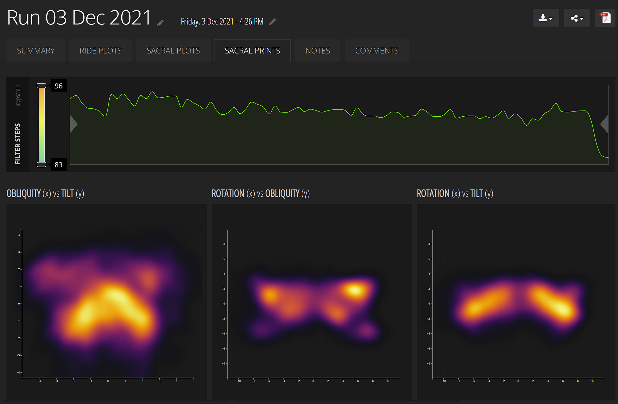The width and height of the screenshot is (618, 404).
Task: Click the right arrow on the steps chart
Action: 604,124
